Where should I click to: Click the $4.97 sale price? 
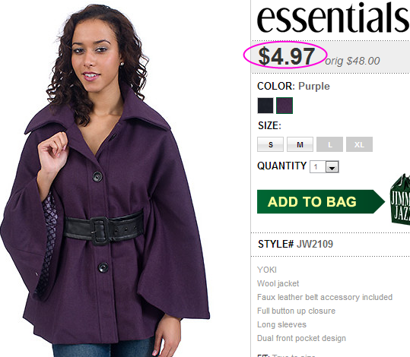point(286,56)
